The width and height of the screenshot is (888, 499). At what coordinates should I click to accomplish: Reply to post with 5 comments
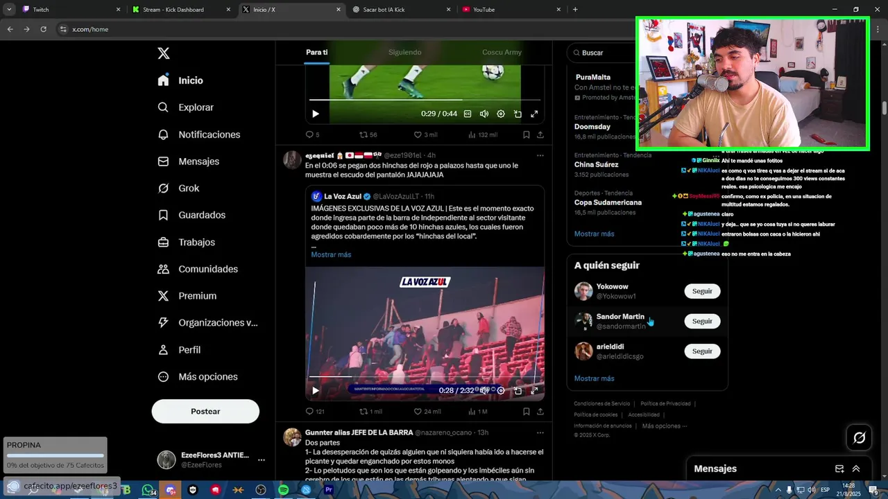(313, 134)
